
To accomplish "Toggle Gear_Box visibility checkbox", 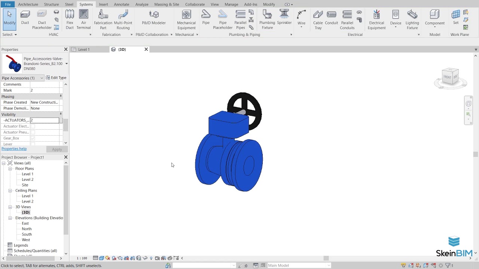I will (33, 138).
